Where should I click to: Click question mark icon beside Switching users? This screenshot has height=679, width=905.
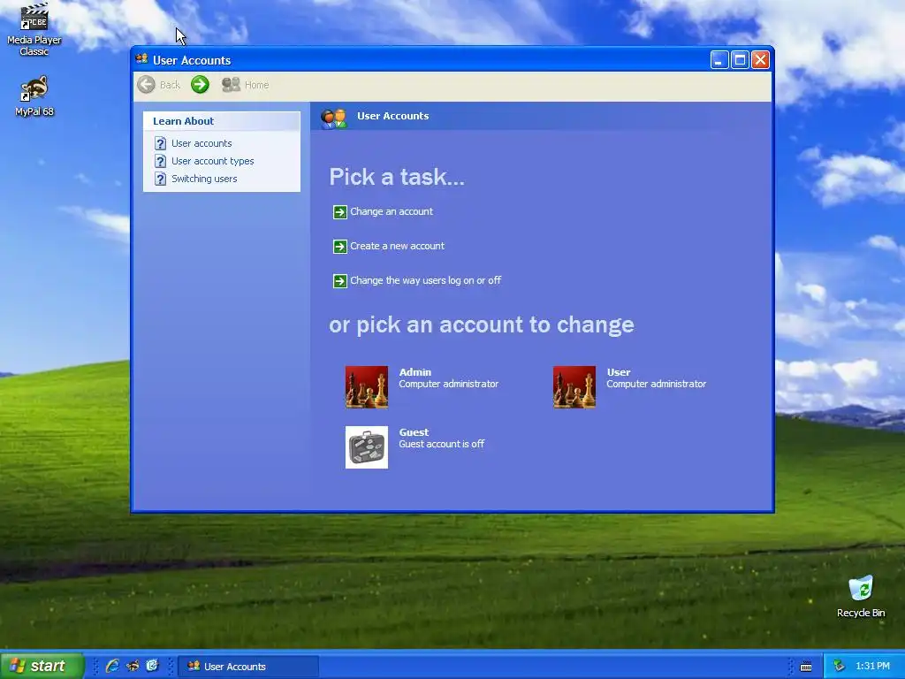point(161,179)
